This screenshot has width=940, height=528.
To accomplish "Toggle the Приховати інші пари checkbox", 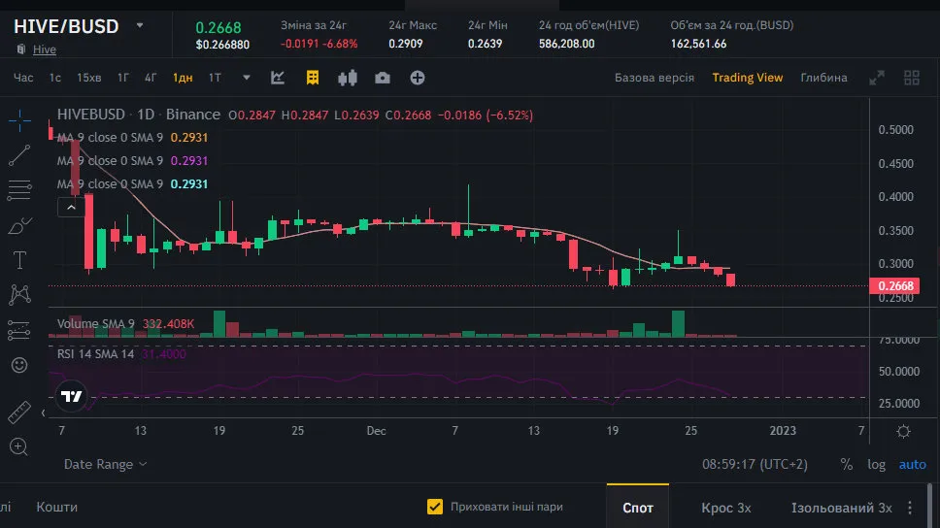I will [x=435, y=507].
